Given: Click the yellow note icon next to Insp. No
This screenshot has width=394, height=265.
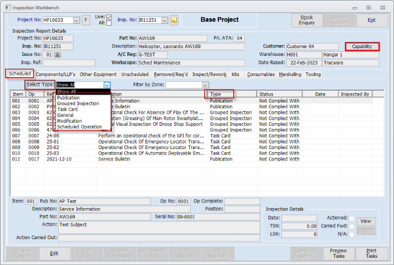Looking at the screenshot, I should tap(174, 20).
